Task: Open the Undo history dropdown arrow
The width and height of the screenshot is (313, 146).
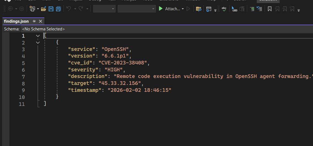Action: 75,9
